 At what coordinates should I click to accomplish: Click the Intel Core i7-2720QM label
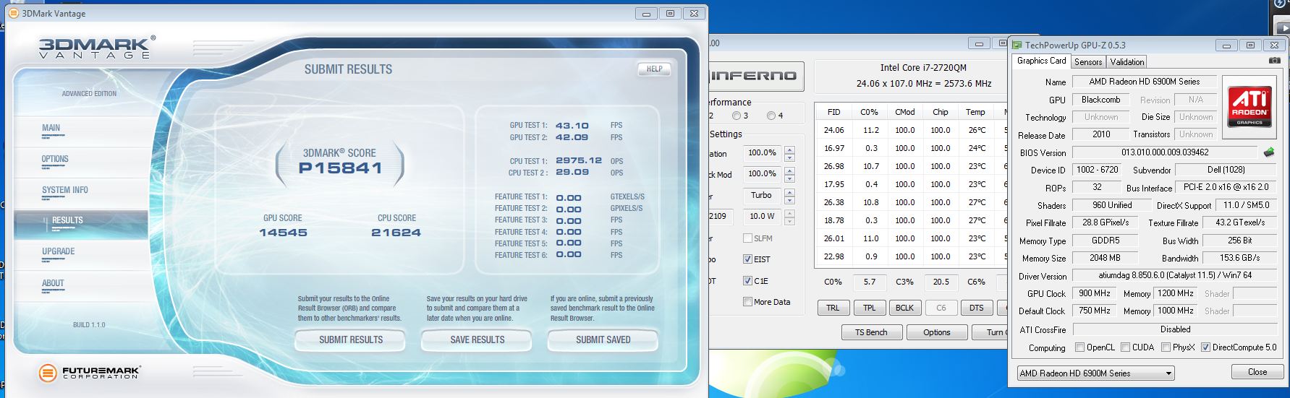[923, 68]
